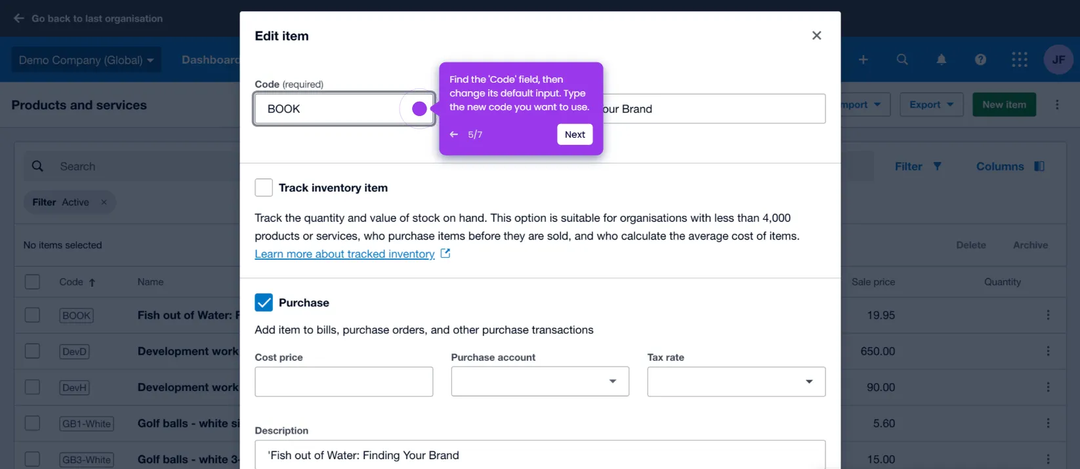The height and width of the screenshot is (469, 1080).
Task: Go to previous tooltip step arrow
Action: tap(454, 134)
